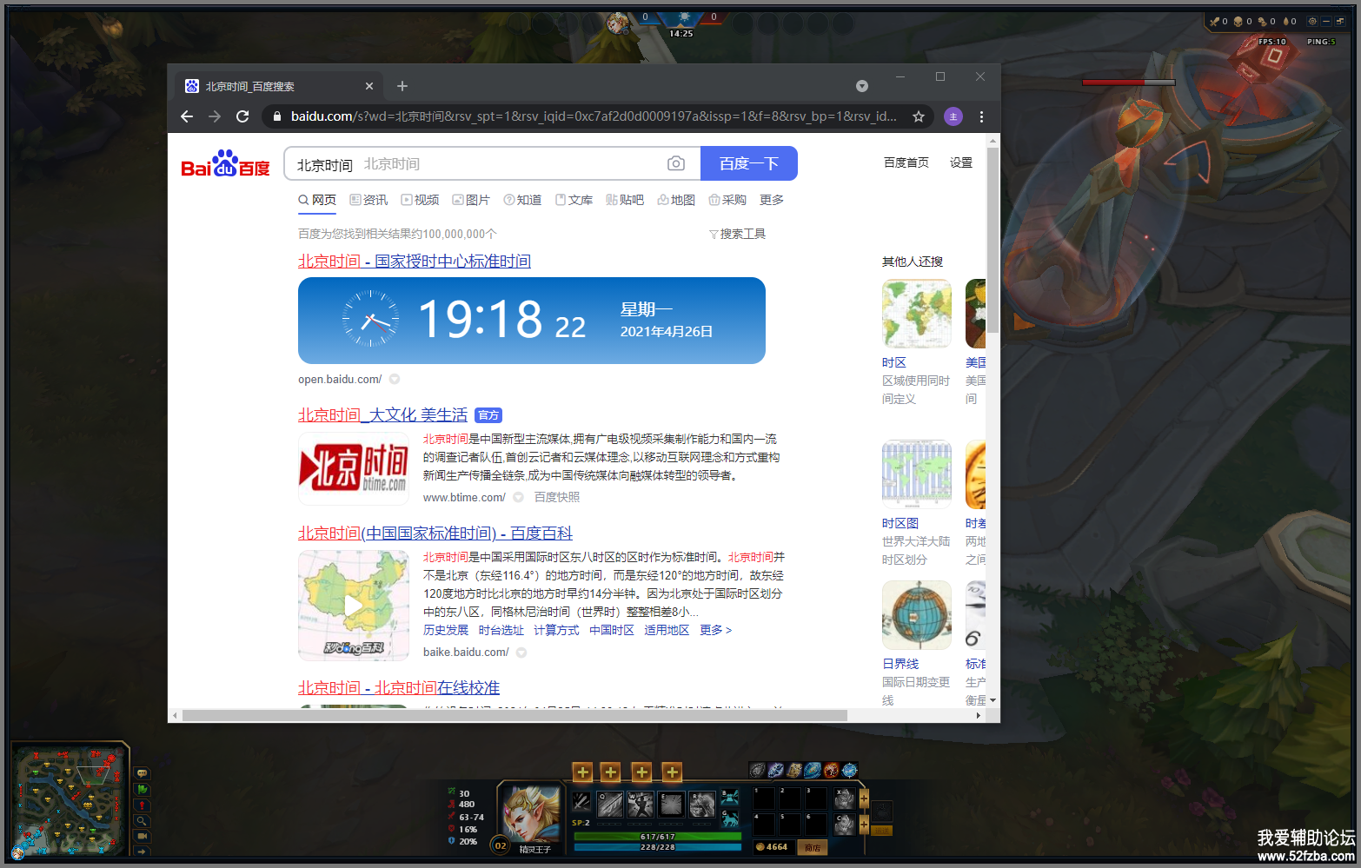Viewport: 1361px width, 868px height.
Task: Switch to the 地图 search tab
Action: (676, 200)
